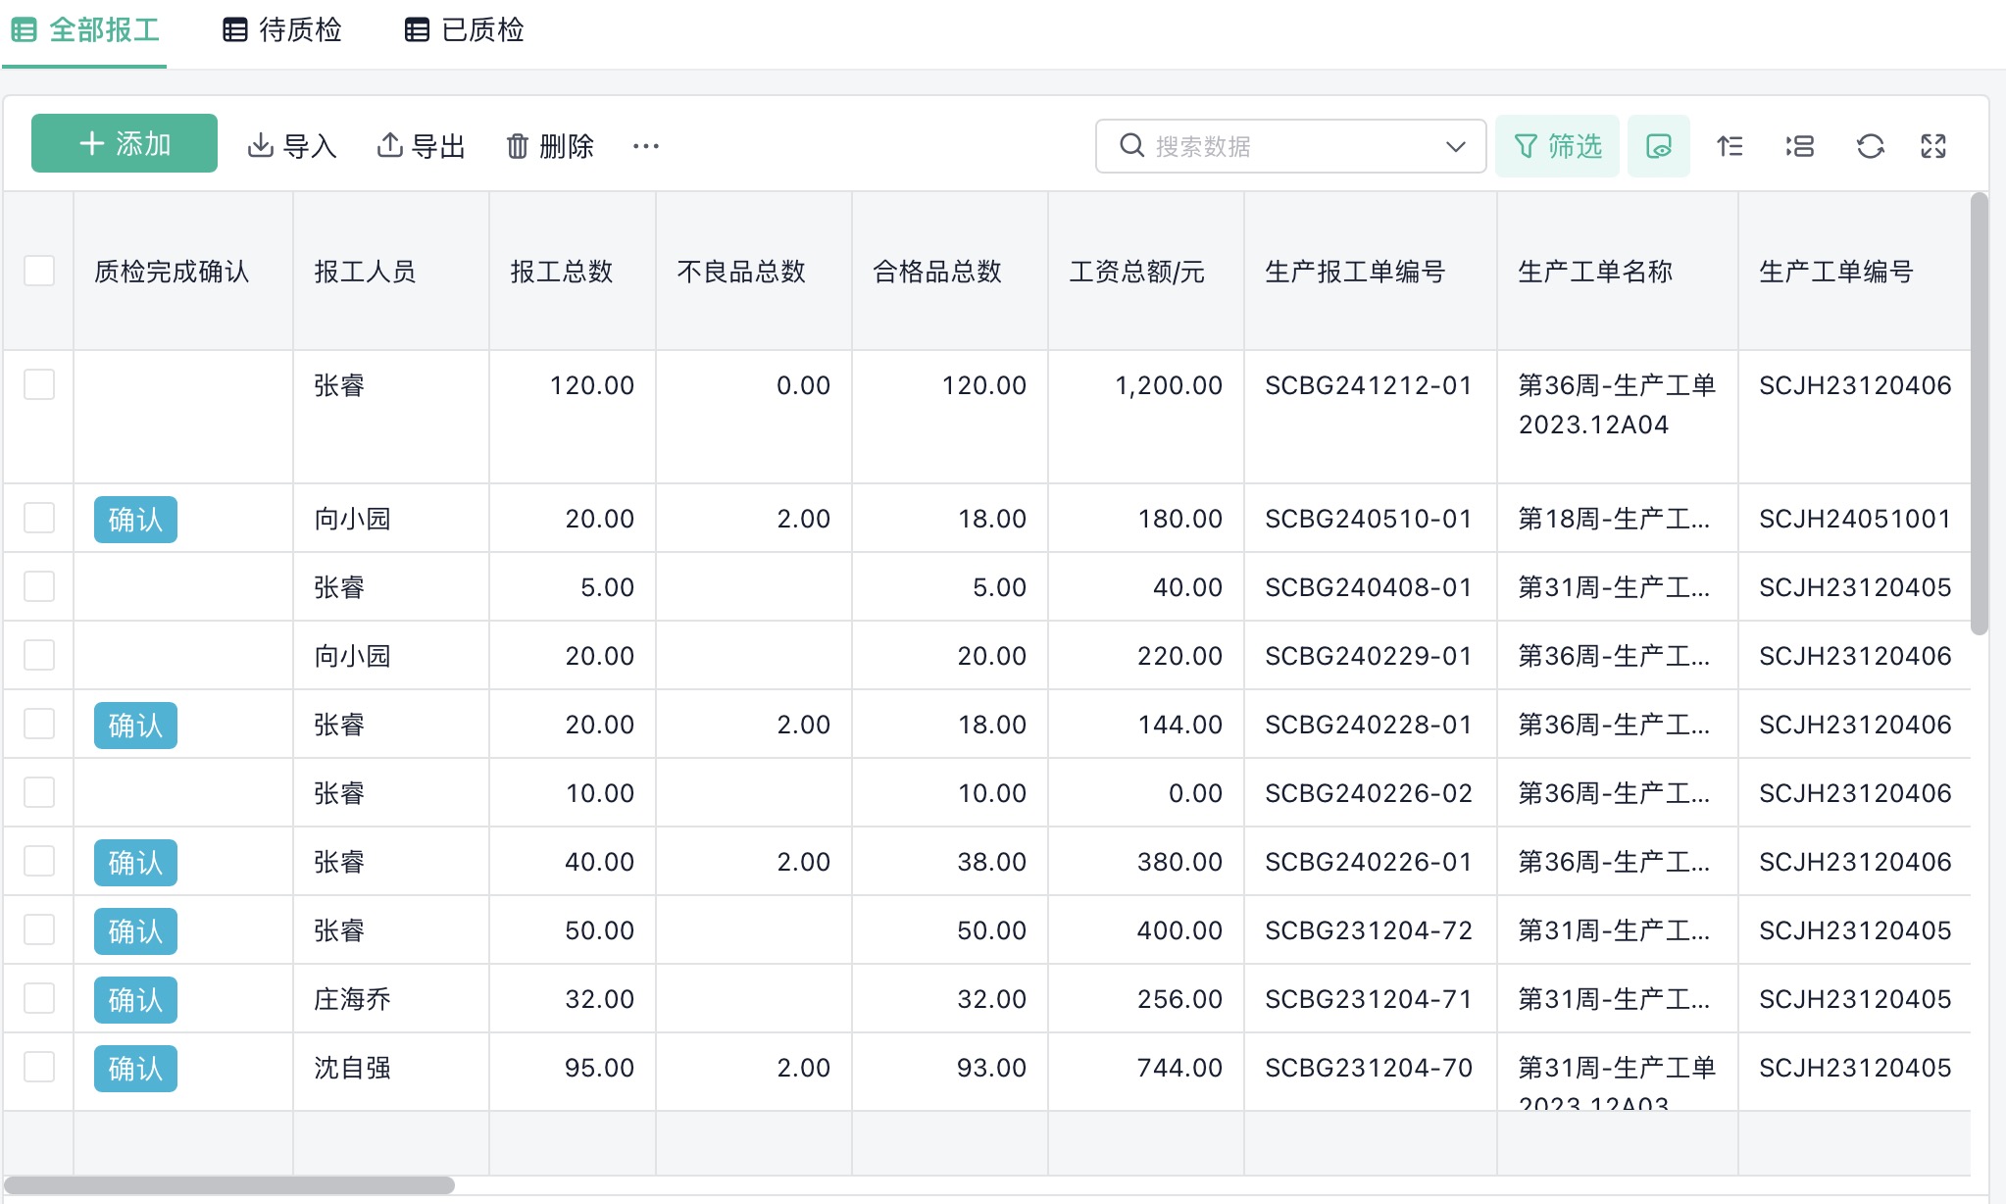
Task: Click the 报工总数 column header
Action: click(573, 271)
